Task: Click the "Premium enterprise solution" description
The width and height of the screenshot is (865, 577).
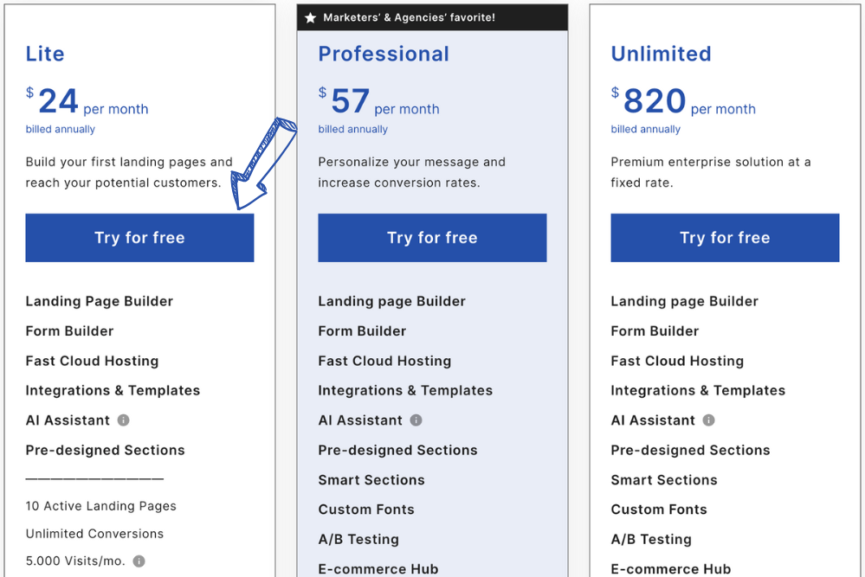Action: pyautogui.click(x=711, y=172)
